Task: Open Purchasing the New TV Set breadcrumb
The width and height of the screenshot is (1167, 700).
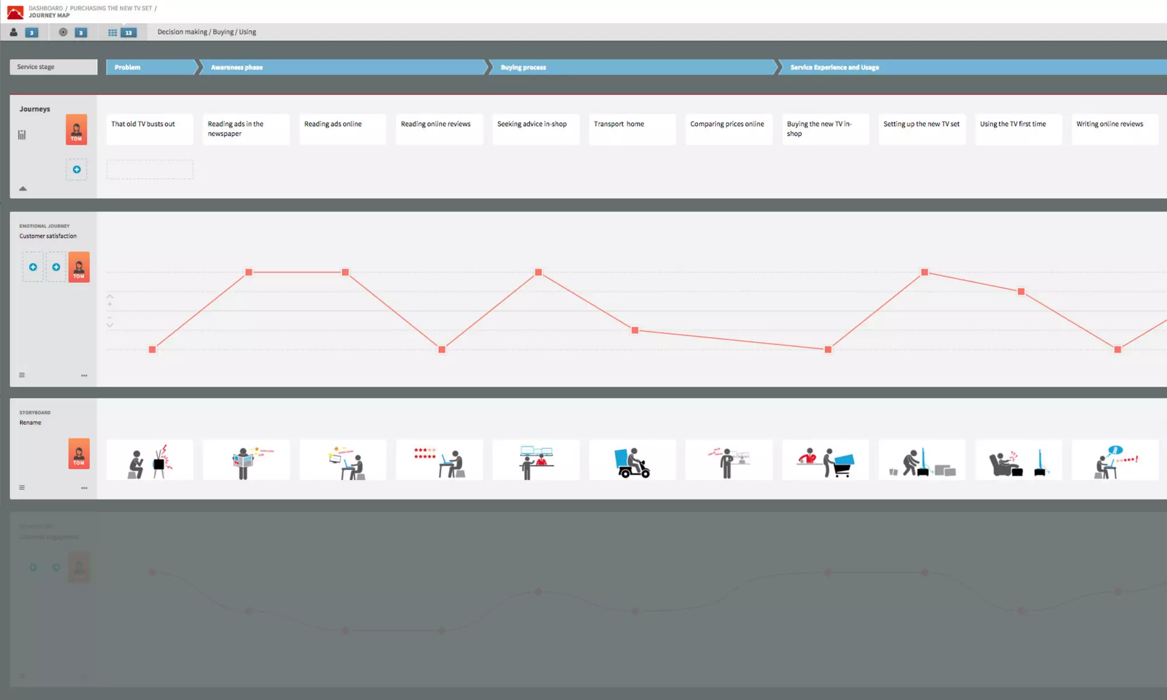Action: 111,8
